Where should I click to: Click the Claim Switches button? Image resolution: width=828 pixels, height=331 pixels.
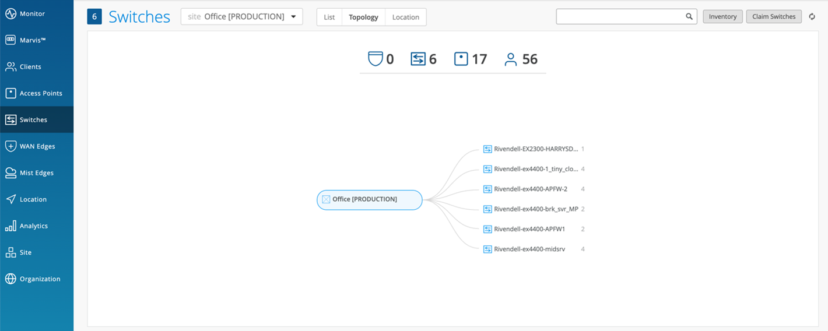point(774,17)
